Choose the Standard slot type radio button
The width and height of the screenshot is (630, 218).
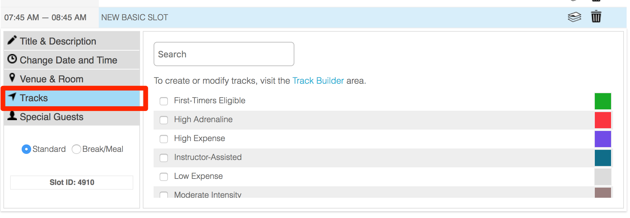(26, 149)
